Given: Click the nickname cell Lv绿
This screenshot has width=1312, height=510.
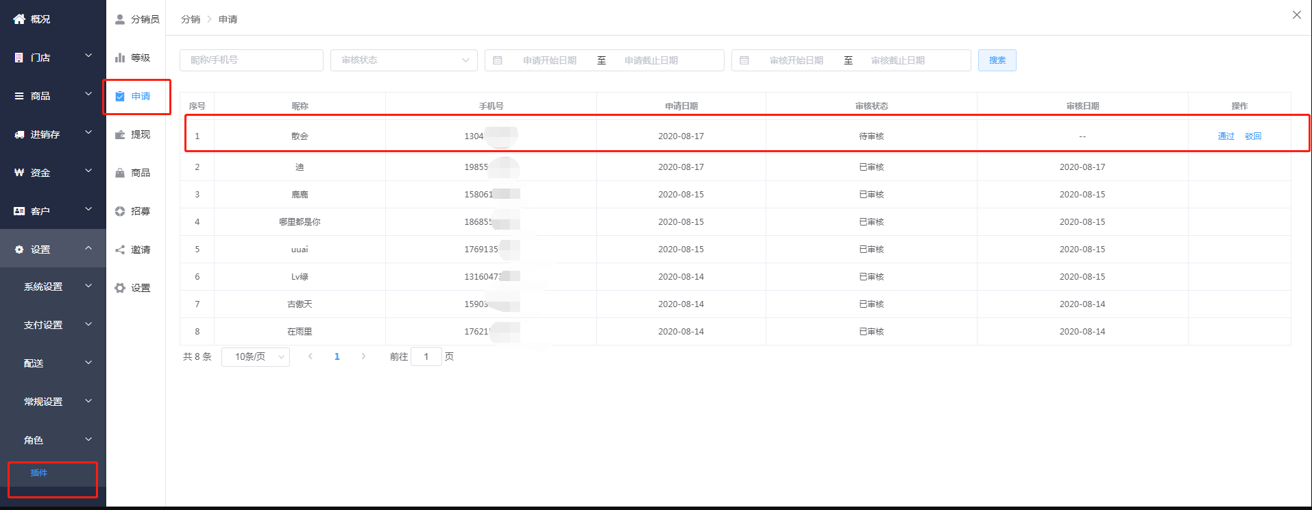Looking at the screenshot, I should point(300,277).
